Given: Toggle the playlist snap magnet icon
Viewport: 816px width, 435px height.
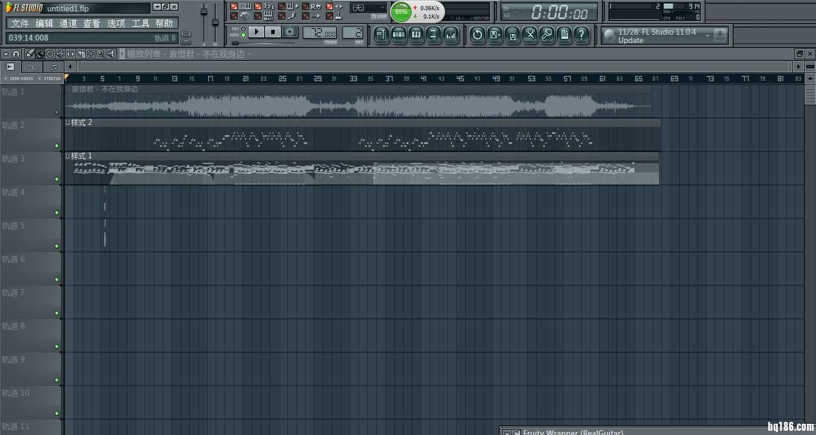Looking at the screenshot, I should point(16,54).
